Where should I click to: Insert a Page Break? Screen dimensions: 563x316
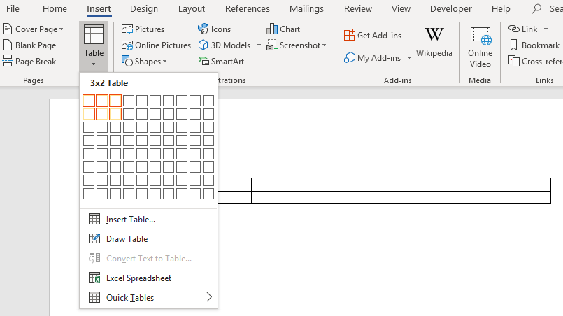tap(29, 62)
